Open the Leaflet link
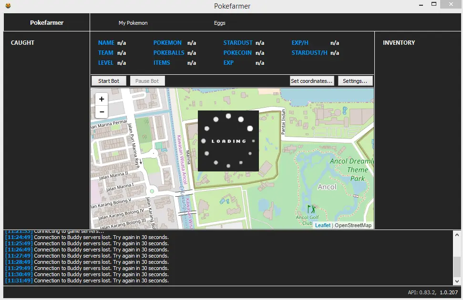The width and height of the screenshot is (463, 300). click(x=323, y=225)
